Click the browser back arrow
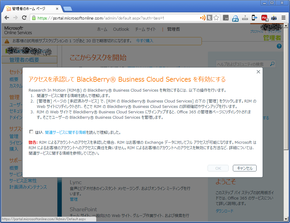Image resolution: width=290 pixels, height=223 pixels. click(x=7, y=18)
